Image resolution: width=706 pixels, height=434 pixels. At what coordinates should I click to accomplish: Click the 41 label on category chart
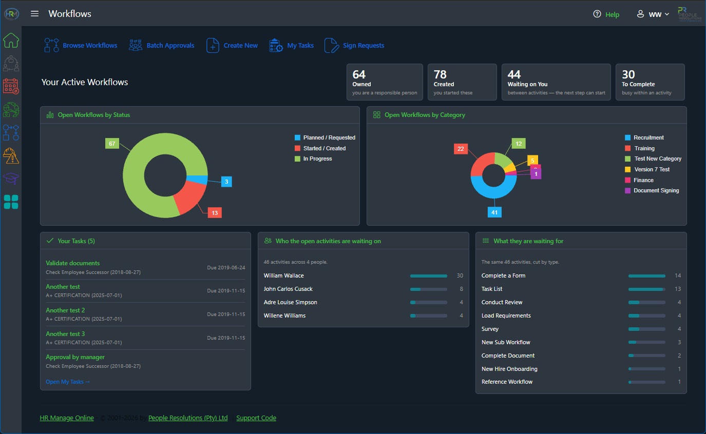pyautogui.click(x=494, y=212)
